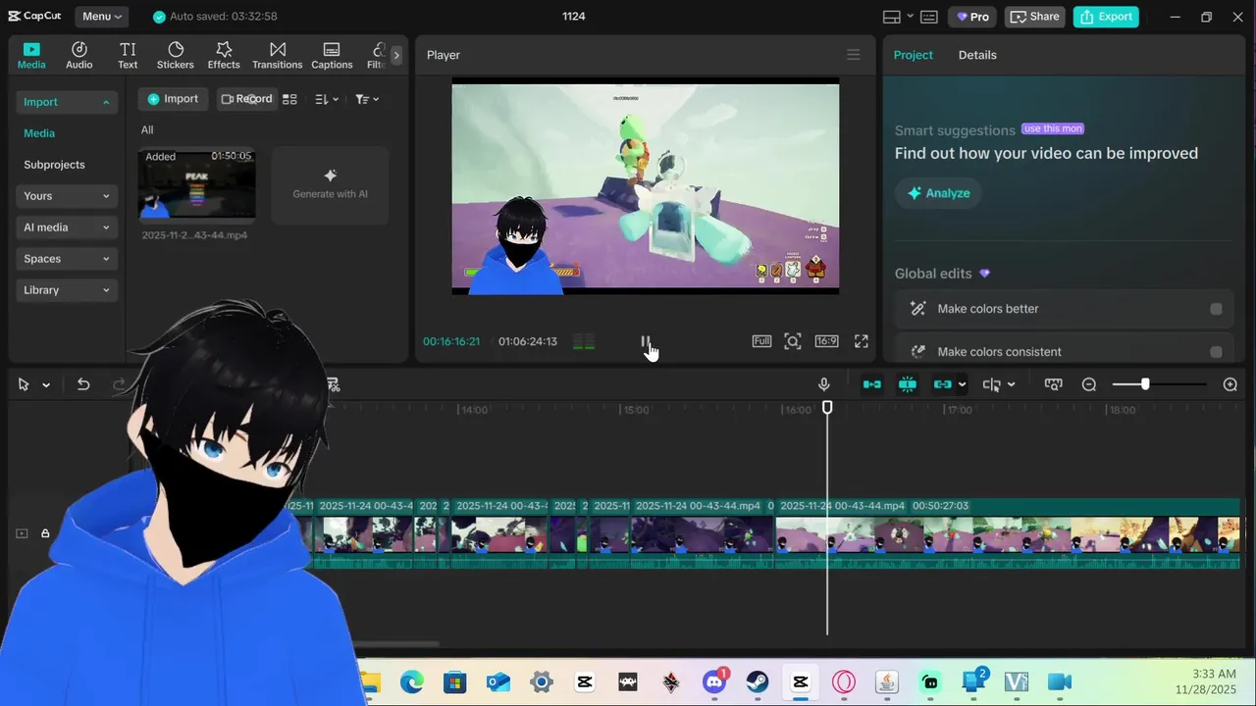Open the Text panel
Viewport: 1256px width, 706px height.
click(x=128, y=56)
